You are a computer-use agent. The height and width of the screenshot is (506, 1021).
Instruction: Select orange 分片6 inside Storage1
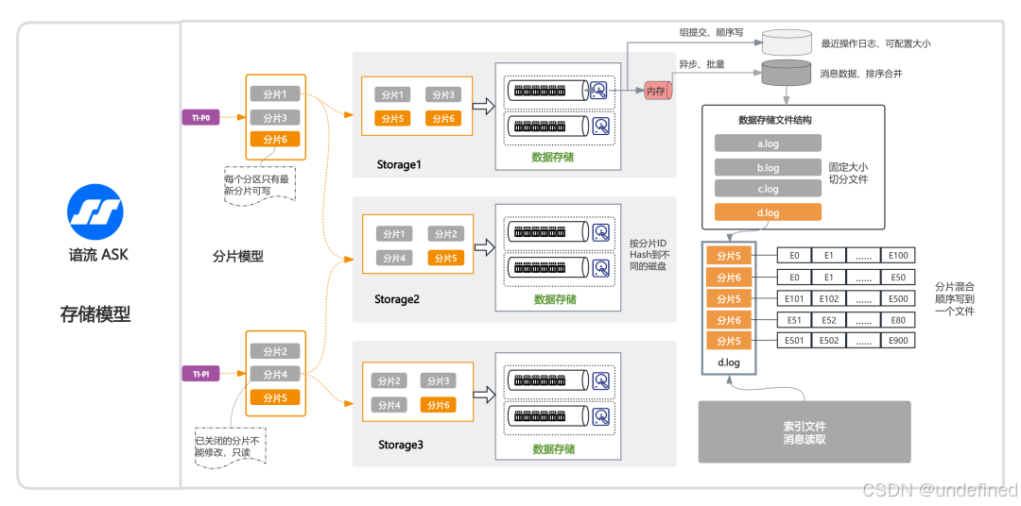point(443,118)
